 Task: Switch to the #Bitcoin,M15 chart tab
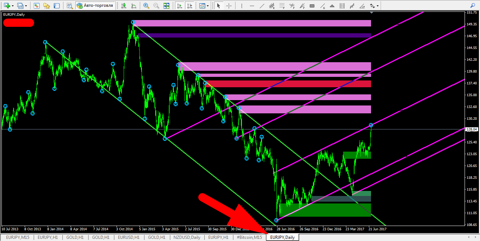click(249, 237)
